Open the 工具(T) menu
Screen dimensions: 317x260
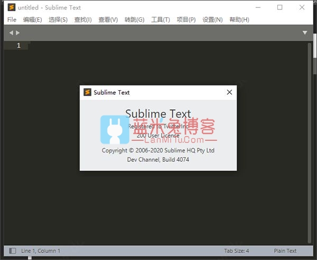click(161, 20)
